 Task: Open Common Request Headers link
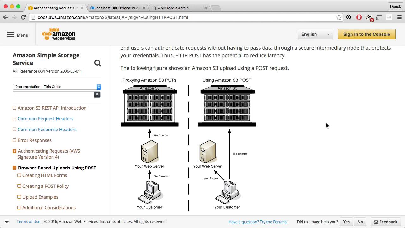(46, 119)
